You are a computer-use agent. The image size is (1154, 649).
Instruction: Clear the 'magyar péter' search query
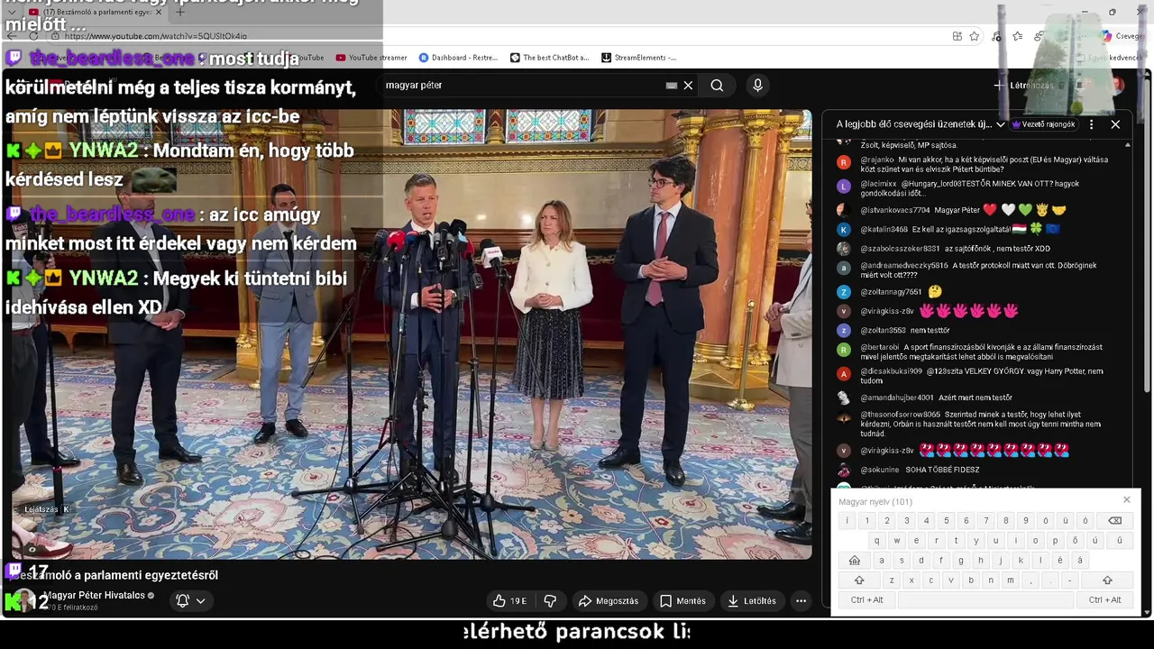[x=688, y=85]
